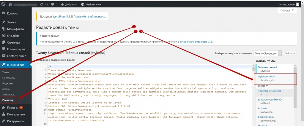Click the License URI line in editor

pyautogui.click(x=89, y=106)
